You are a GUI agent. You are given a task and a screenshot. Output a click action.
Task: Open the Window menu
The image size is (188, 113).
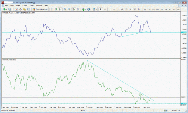pos(39,5)
